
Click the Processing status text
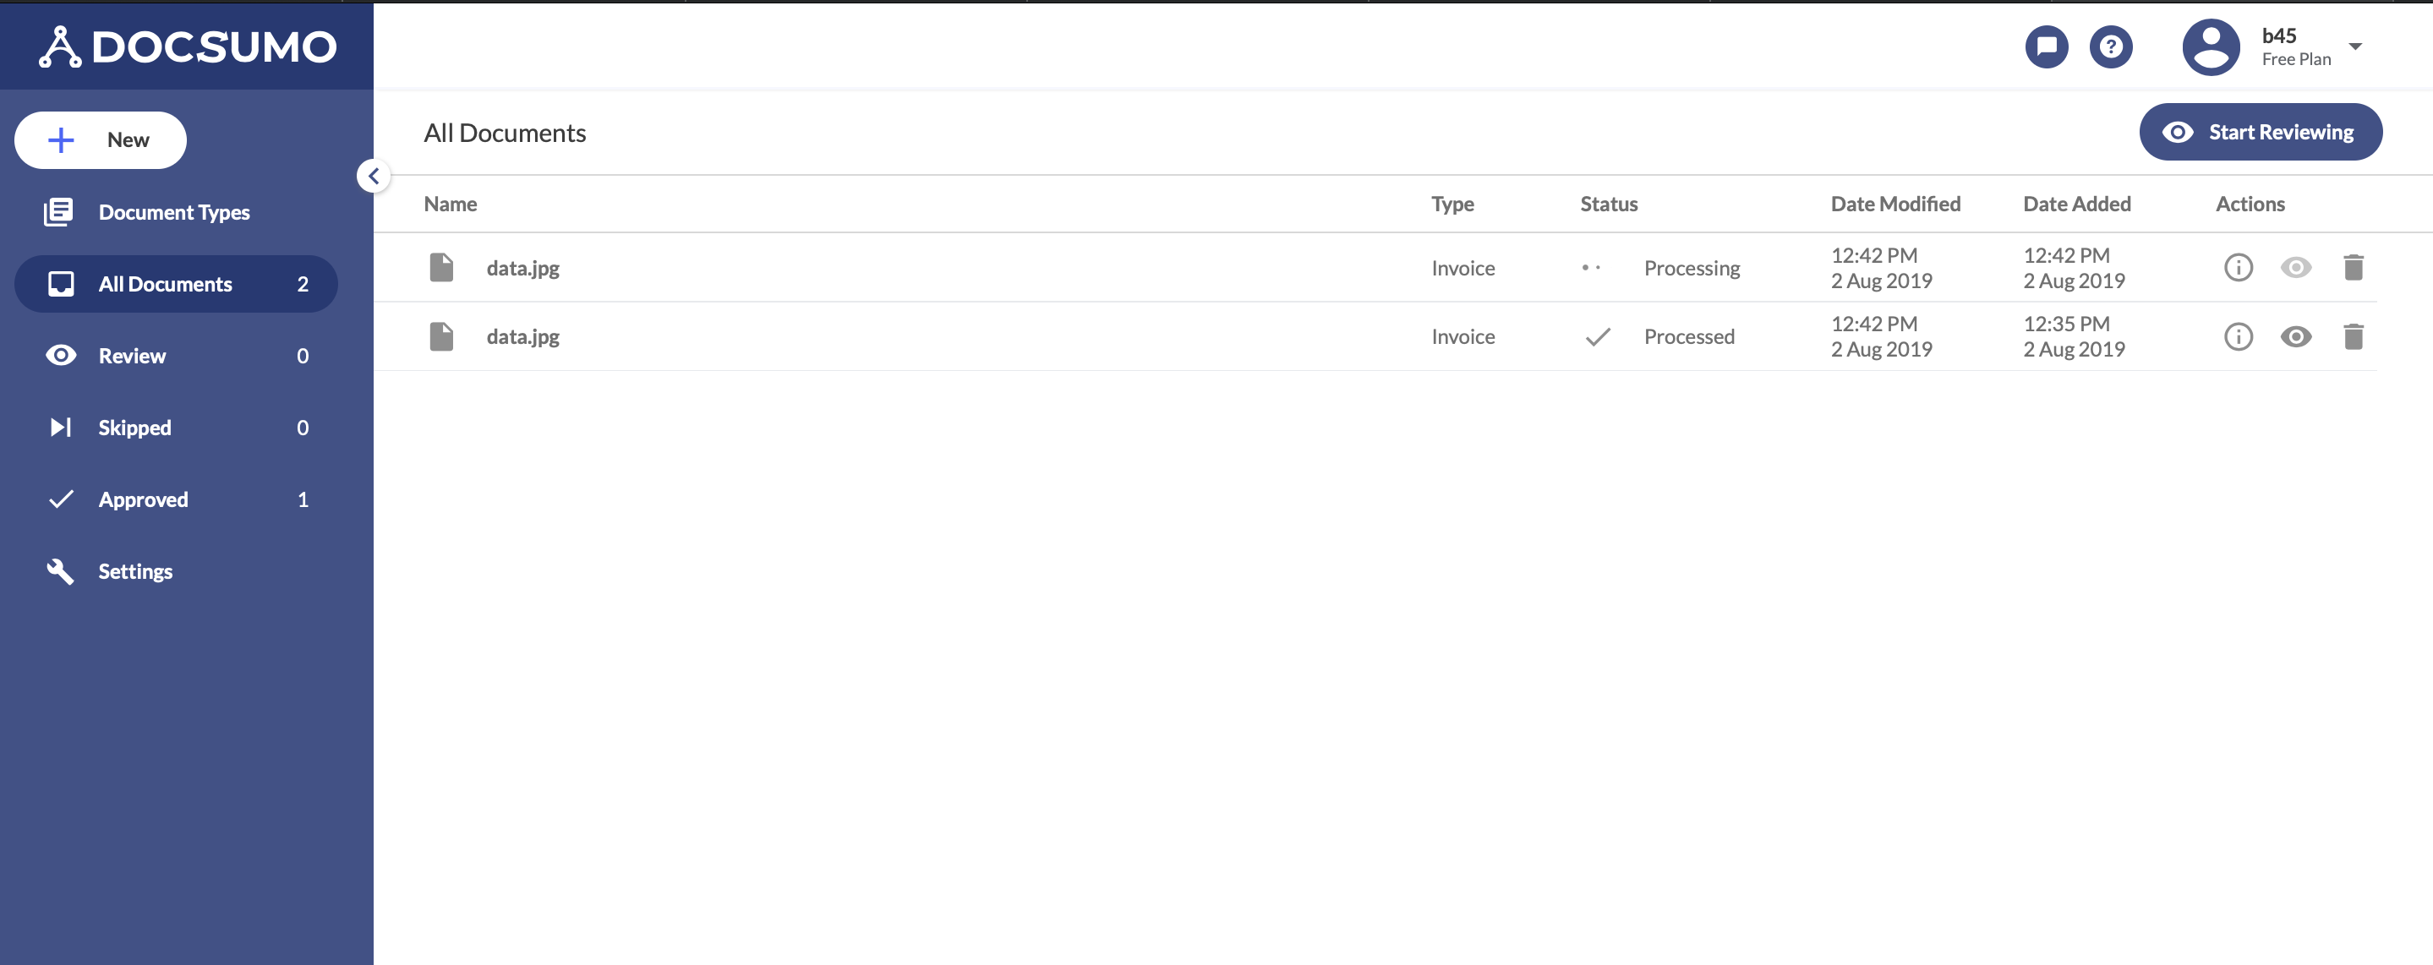coord(1692,268)
